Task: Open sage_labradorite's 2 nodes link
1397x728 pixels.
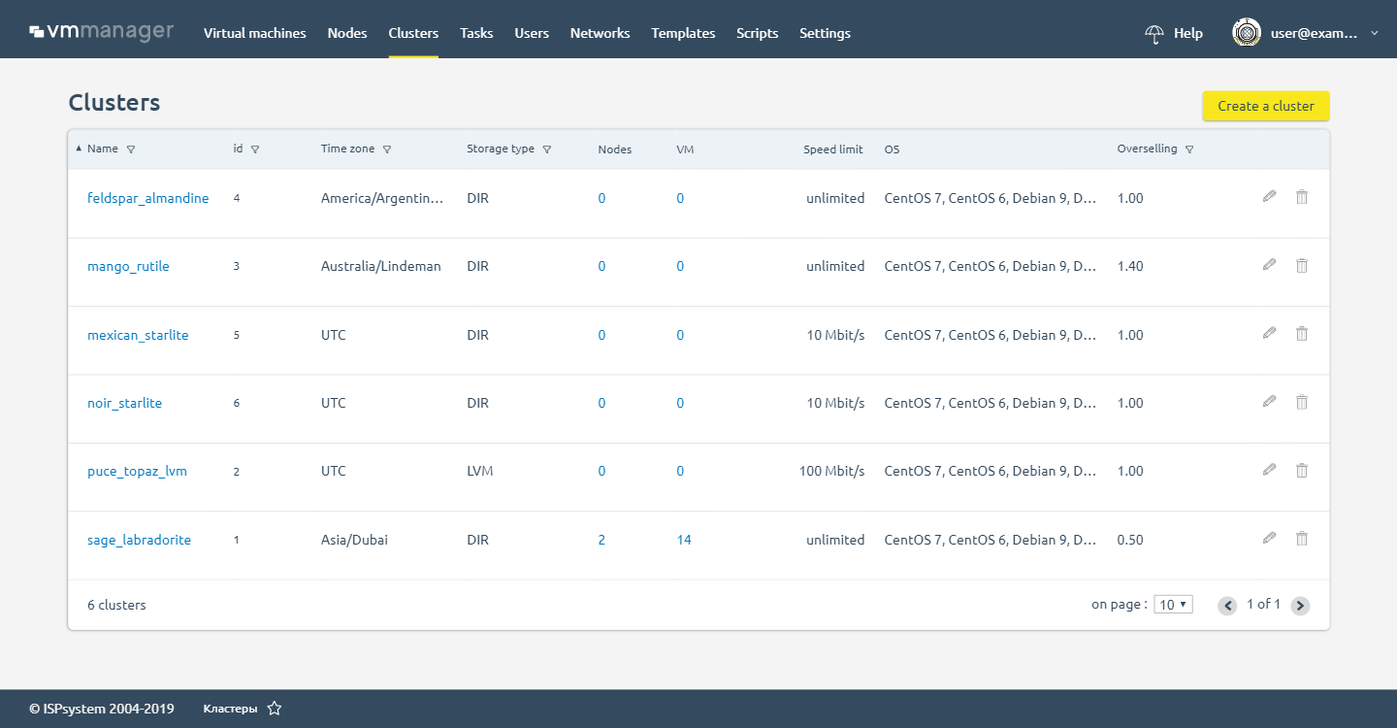Action: pos(601,540)
